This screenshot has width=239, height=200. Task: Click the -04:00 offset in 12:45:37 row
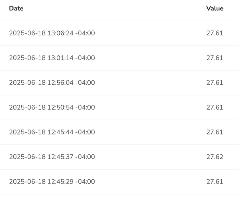(x=85, y=157)
